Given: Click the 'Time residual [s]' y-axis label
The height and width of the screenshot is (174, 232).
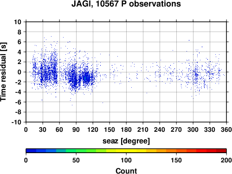Looking at the screenshot, I should click(x=3, y=72).
